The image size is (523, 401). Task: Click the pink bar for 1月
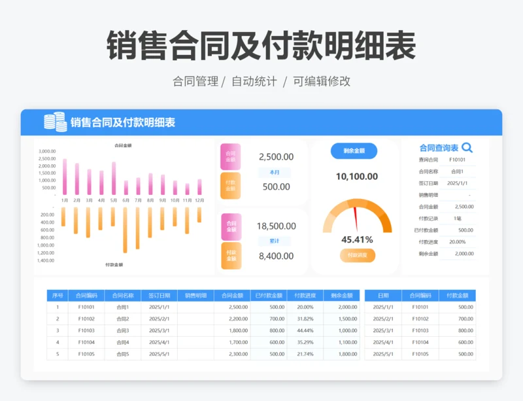coord(65,177)
